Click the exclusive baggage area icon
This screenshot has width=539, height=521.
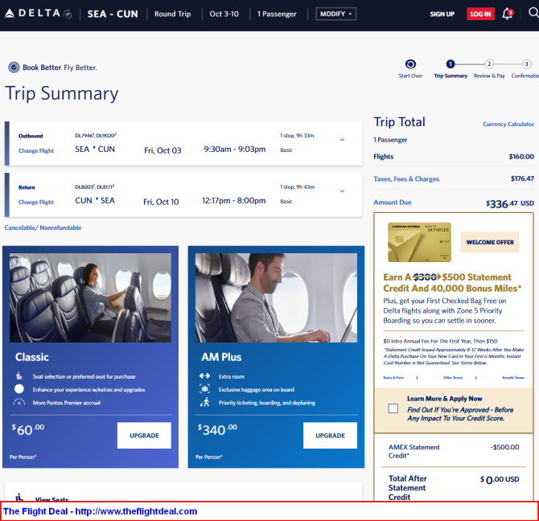tap(204, 389)
